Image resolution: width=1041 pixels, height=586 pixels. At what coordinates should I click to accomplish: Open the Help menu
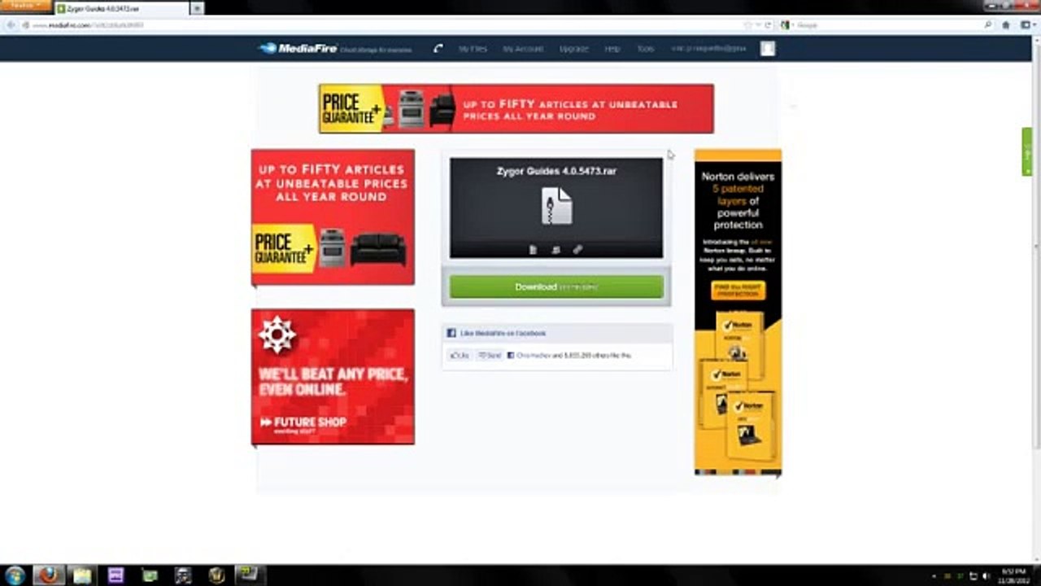612,49
